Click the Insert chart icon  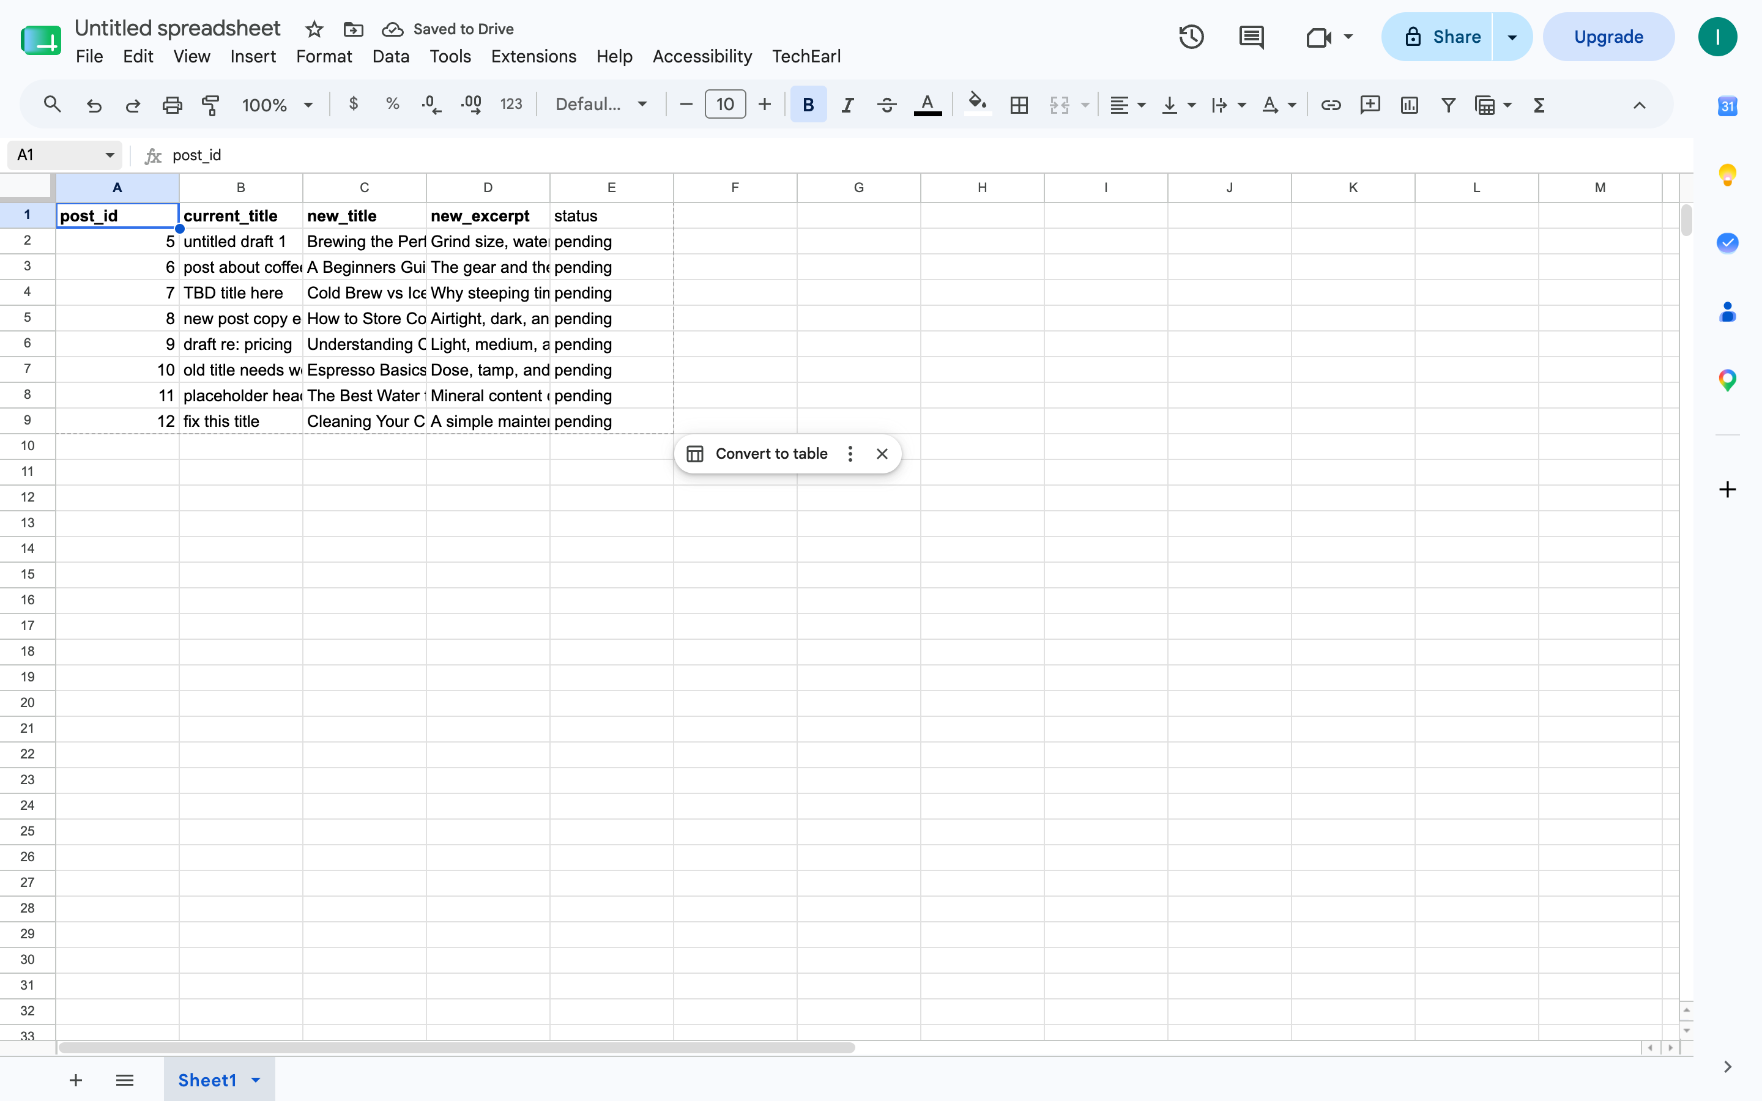point(1409,105)
